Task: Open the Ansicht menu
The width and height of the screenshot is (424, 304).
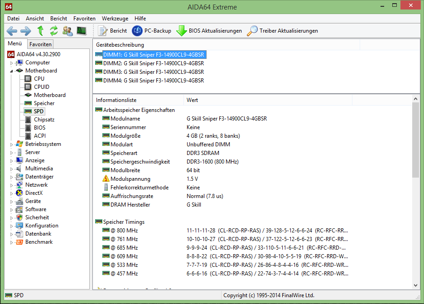Action: click(35, 19)
